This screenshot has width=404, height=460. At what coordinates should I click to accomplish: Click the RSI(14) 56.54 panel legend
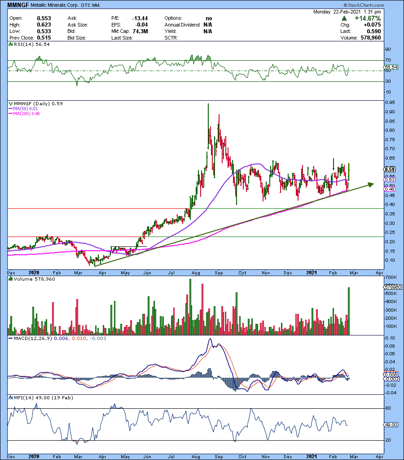pyautogui.click(x=32, y=45)
